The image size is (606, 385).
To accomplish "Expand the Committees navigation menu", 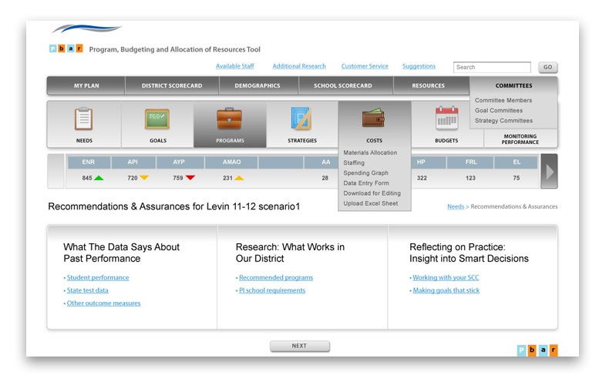I will point(513,85).
